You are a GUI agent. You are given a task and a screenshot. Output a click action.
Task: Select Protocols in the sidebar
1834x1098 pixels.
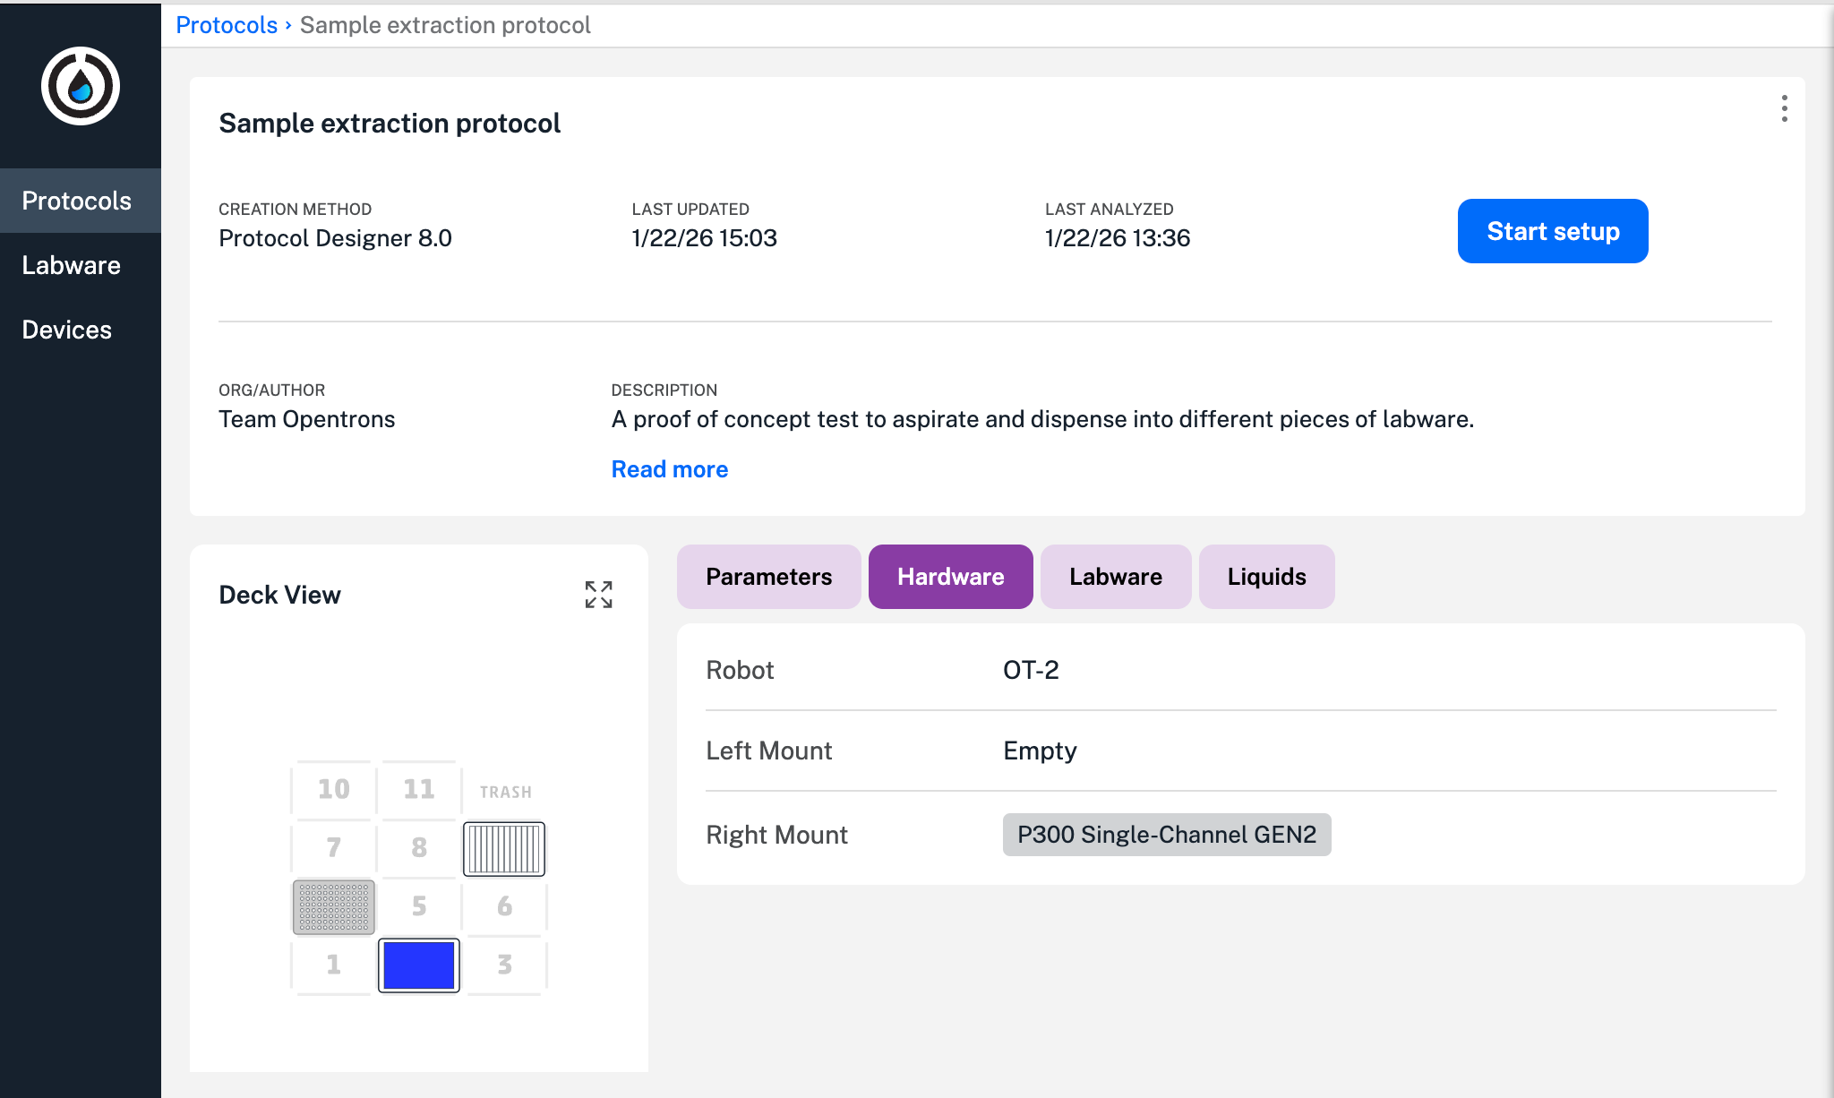pyautogui.click(x=76, y=201)
